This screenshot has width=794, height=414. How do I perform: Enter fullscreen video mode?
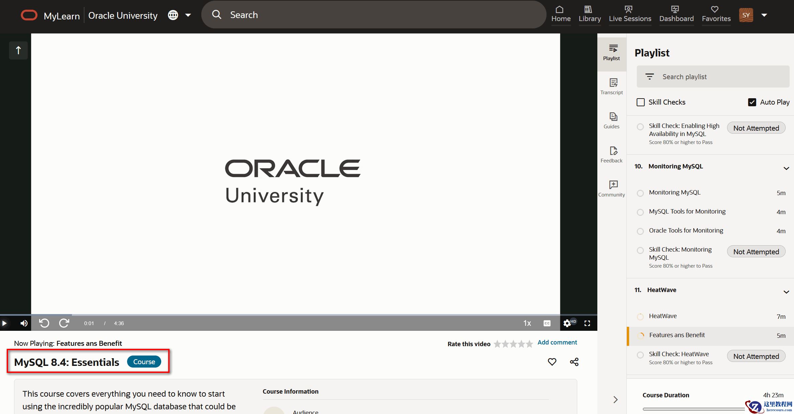coord(587,323)
